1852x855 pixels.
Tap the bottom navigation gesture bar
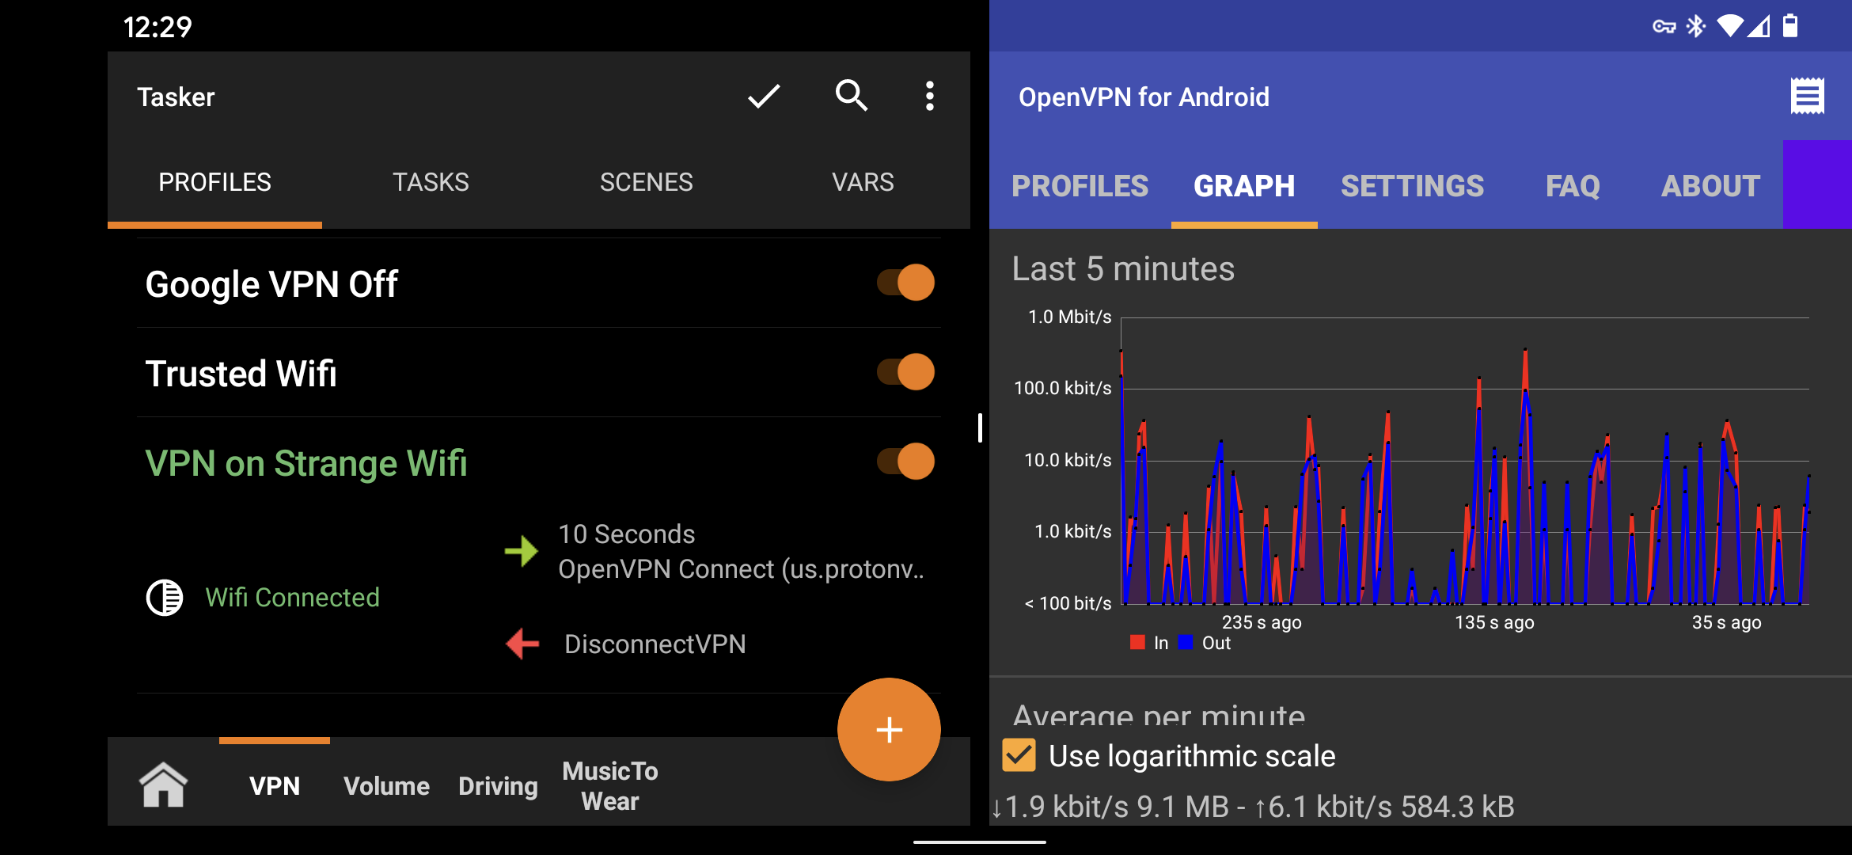[x=980, y=842]
